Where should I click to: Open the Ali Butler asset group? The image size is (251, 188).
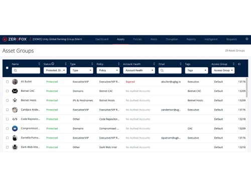(26, 82)
